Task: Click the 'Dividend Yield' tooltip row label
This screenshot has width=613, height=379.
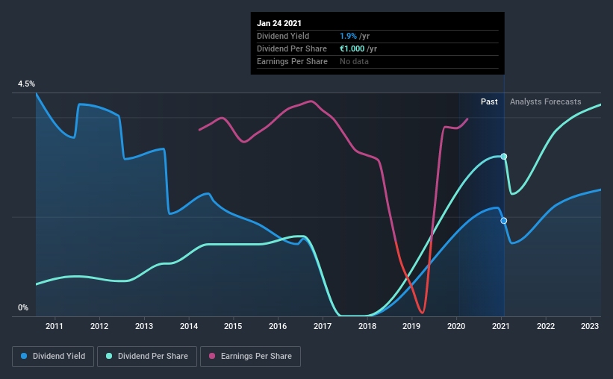Action: pyautogui.click(x=283, y=36)
